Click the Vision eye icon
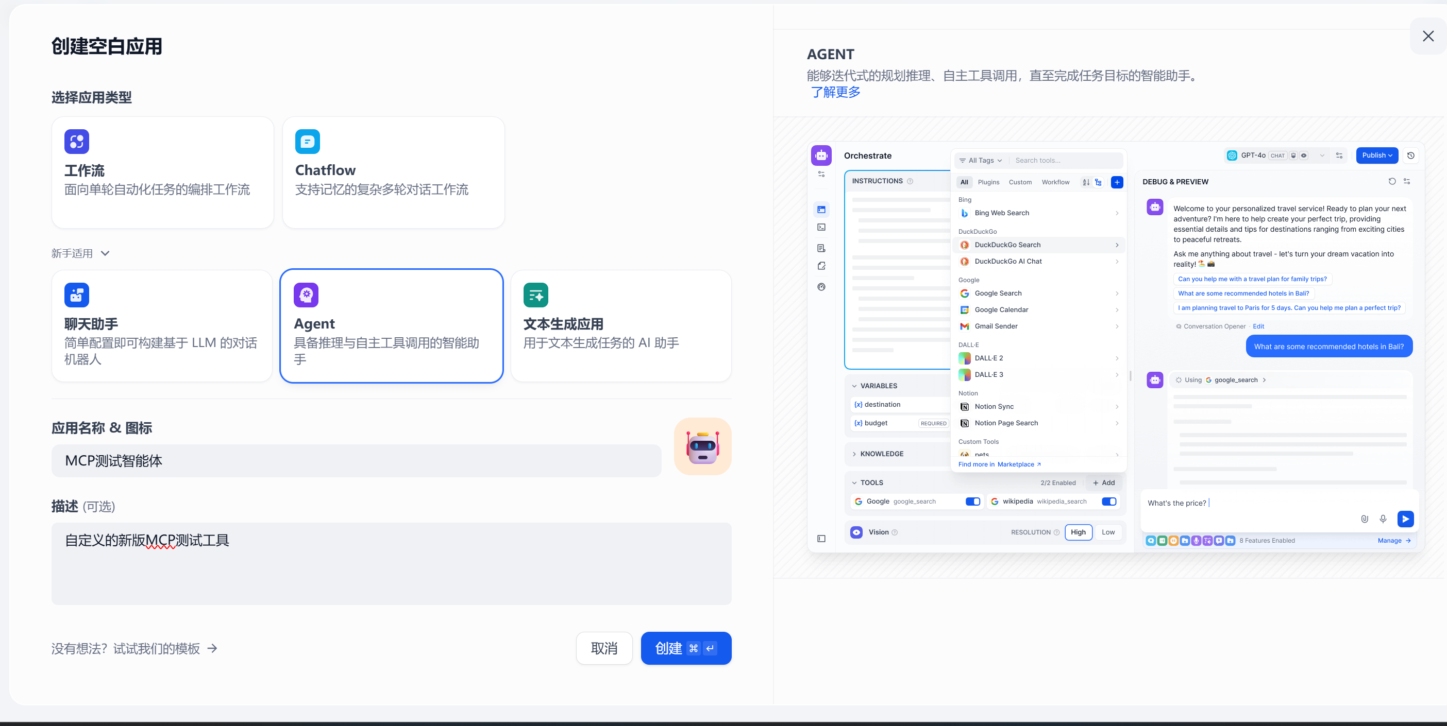Viewport: 1447px width, 726px height. point(856,532)
